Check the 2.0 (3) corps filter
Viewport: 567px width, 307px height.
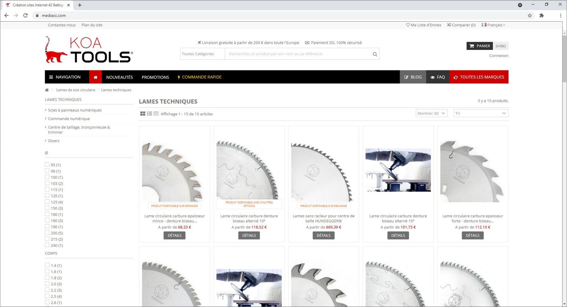(47, 284)
